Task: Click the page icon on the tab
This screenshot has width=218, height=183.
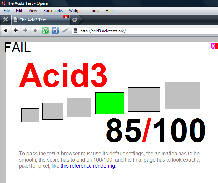Action: 15,20
